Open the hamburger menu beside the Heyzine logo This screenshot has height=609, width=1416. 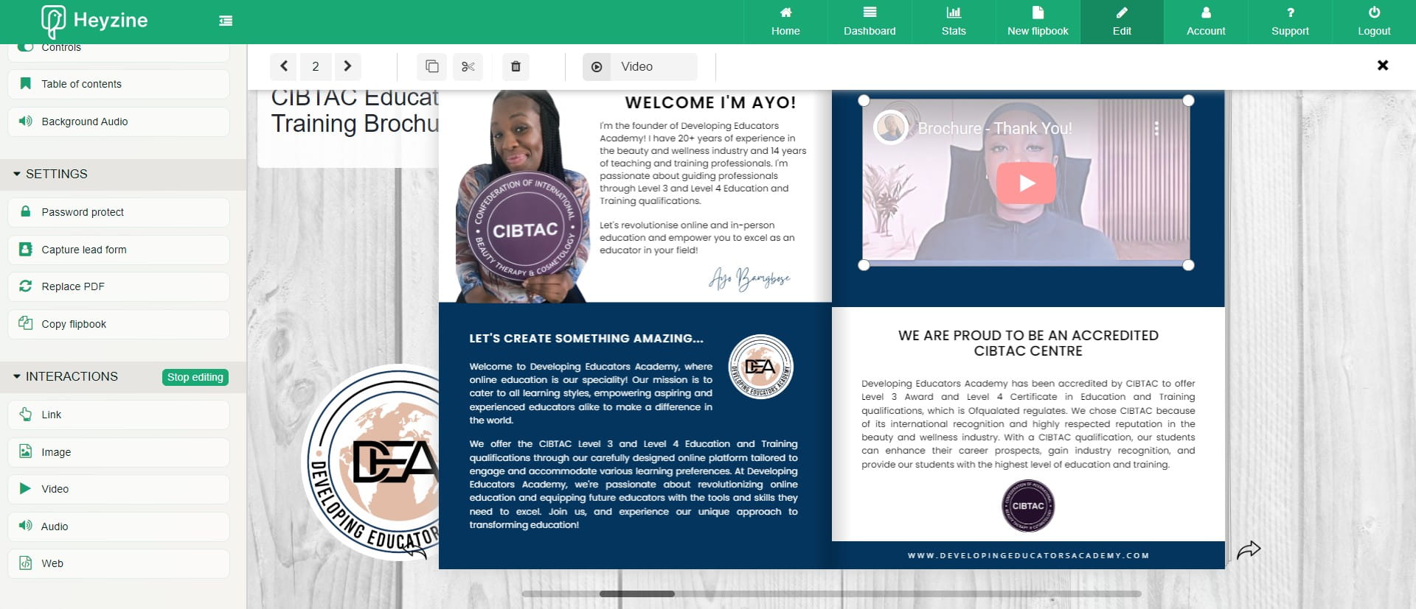(x=226, y=21)
